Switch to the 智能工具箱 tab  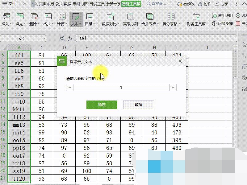point(131,4)
